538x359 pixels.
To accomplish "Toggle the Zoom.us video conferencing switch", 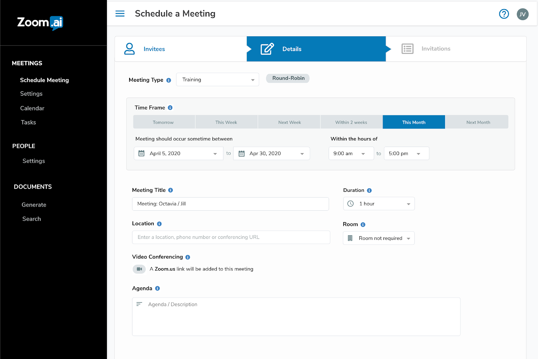I will pos(139,269).
